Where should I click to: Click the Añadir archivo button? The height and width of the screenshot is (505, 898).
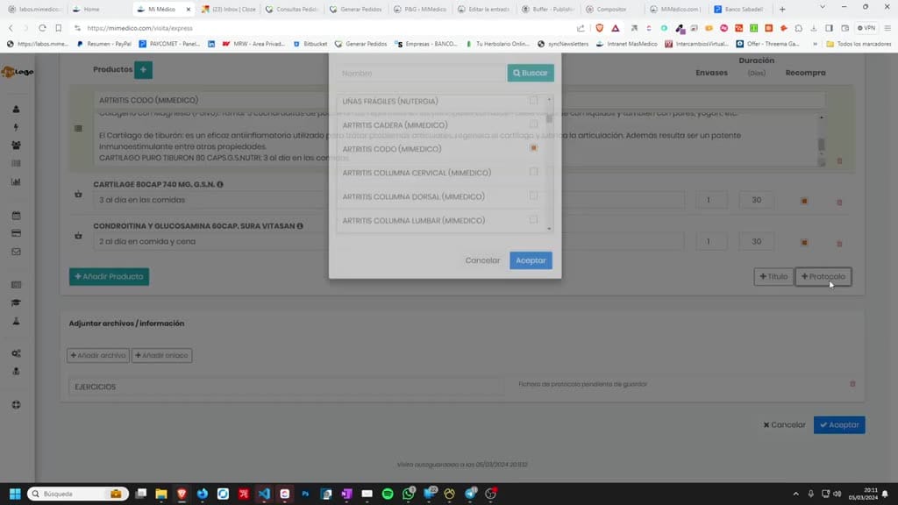click(x=98, y=355)
